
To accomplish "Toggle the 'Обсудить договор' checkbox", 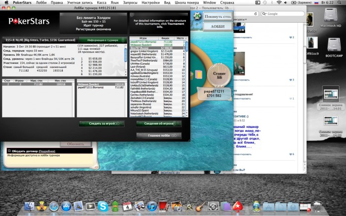I will coord(9,151).
